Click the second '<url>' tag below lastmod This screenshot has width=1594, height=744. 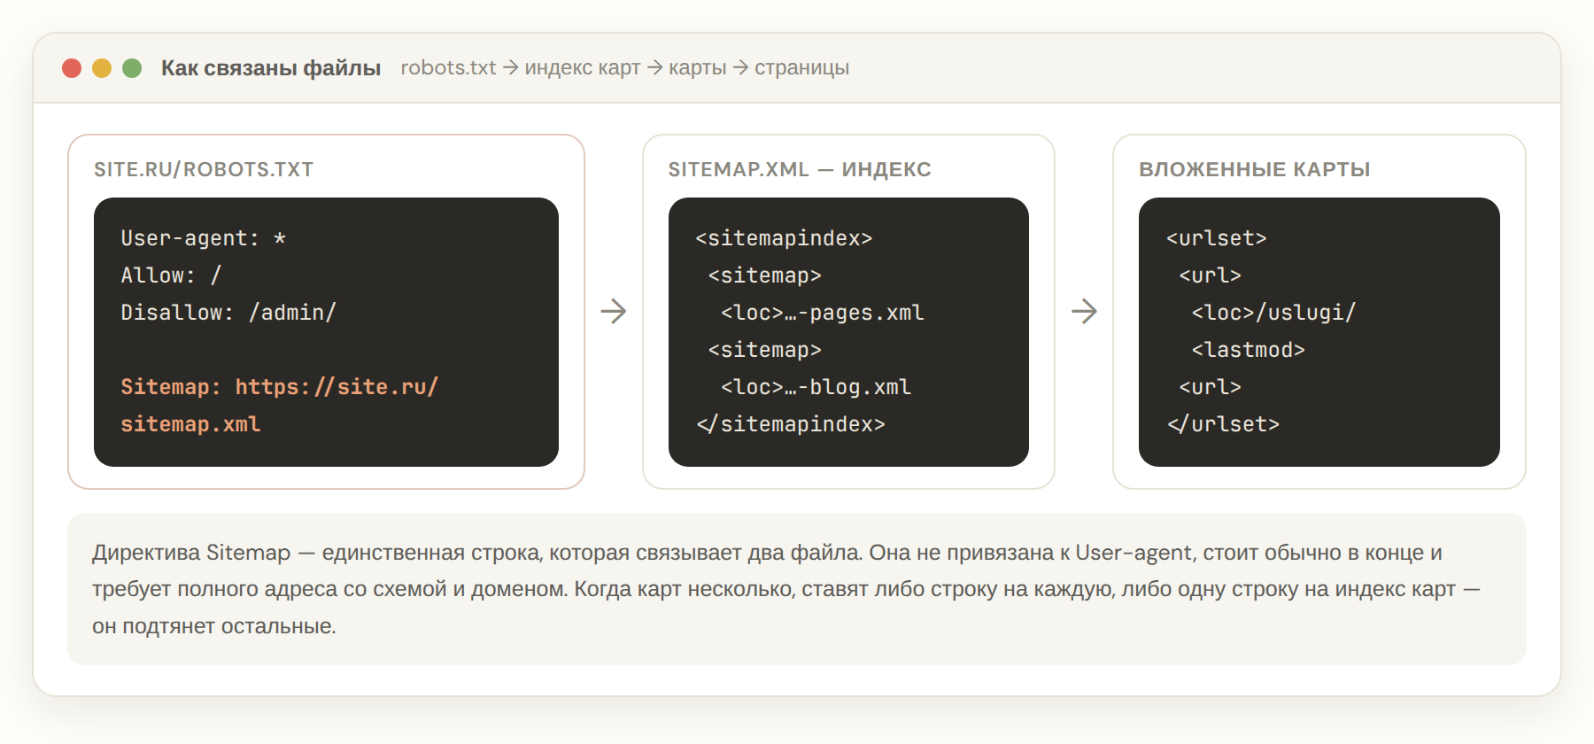(1211, 387)
